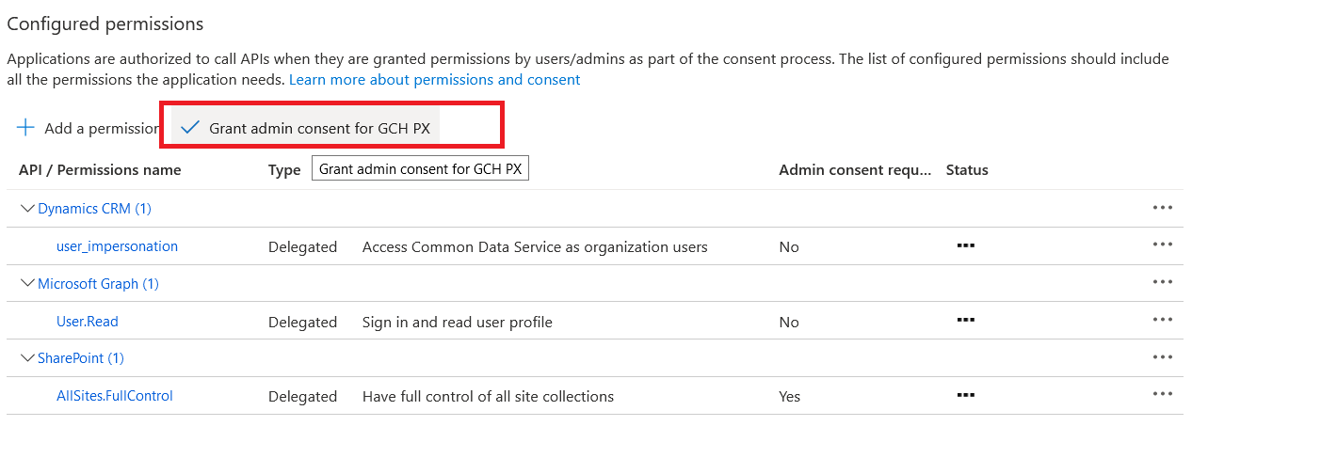1337x458 pixels.
Task: Open the AllSites.FullControl permission link
Action: pos(115,396)
